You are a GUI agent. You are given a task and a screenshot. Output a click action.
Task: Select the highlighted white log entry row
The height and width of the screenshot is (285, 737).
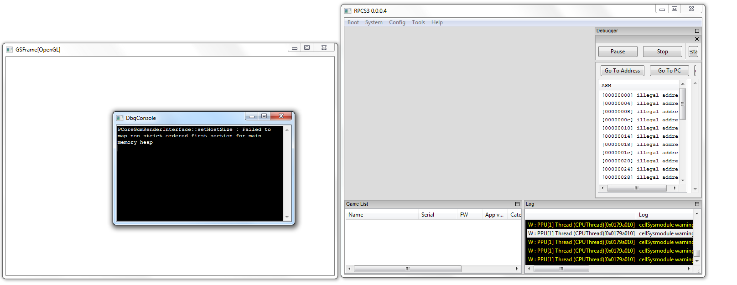click(x=609, y=233)
